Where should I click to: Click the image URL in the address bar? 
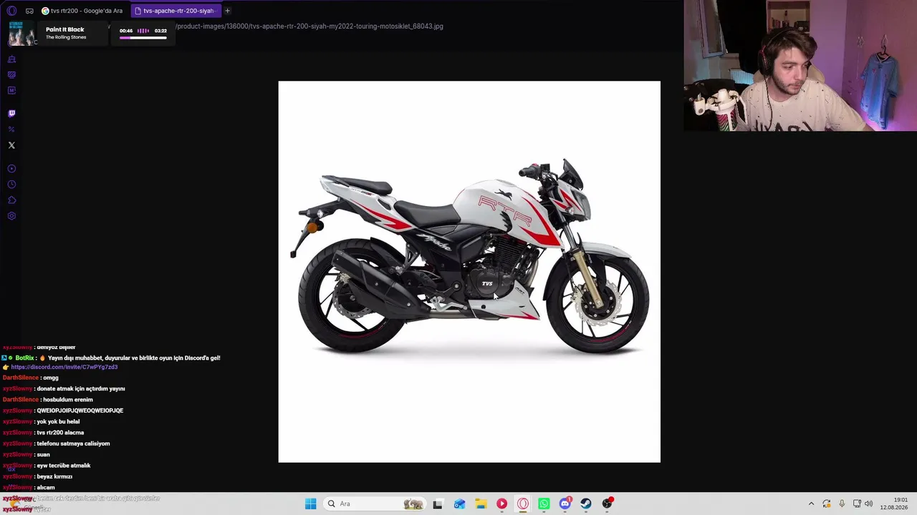tap(309, 26)
